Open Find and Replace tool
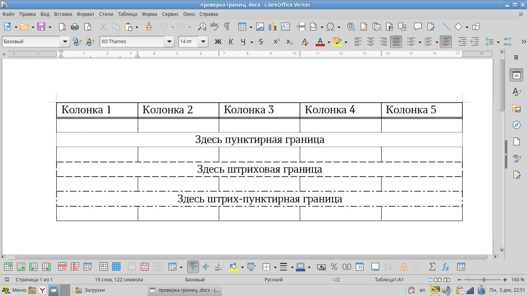This screenshot has height=296, width=527. (x=202, y=27)
